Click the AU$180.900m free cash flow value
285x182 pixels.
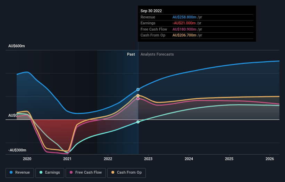pyautogui.click(x=184, y=29)
